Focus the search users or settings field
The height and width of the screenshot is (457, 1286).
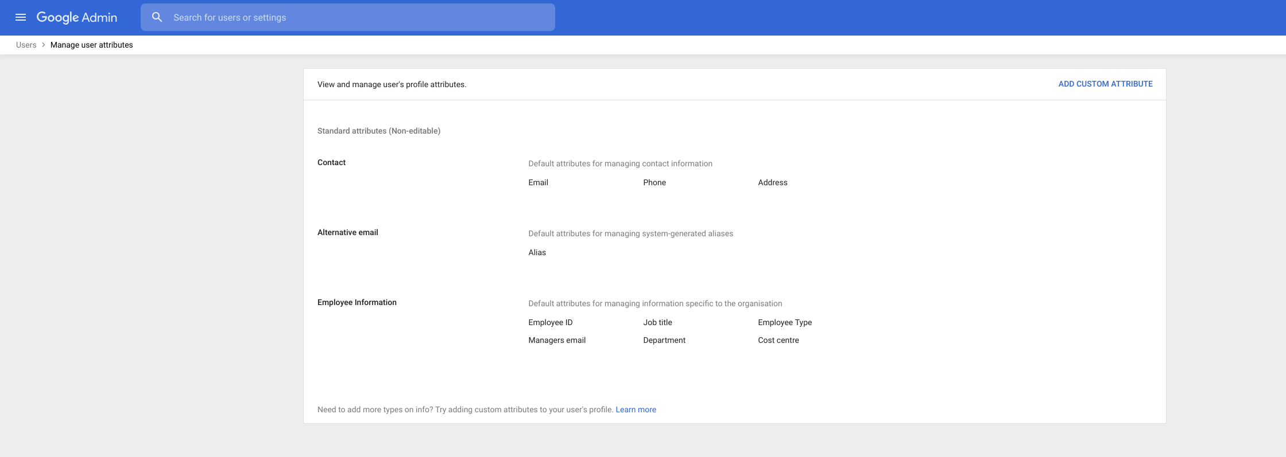[348, 17]
